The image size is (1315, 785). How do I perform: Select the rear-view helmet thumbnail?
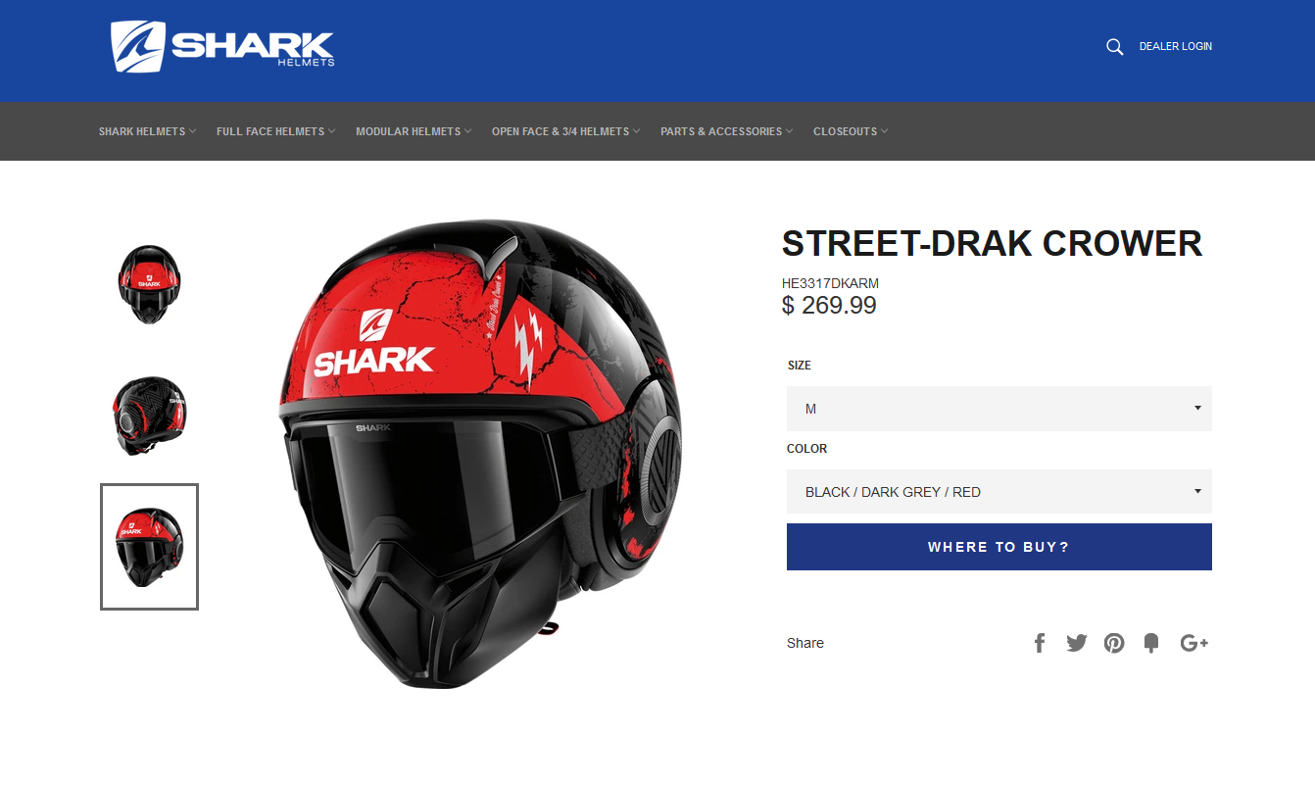pos(149,416)
